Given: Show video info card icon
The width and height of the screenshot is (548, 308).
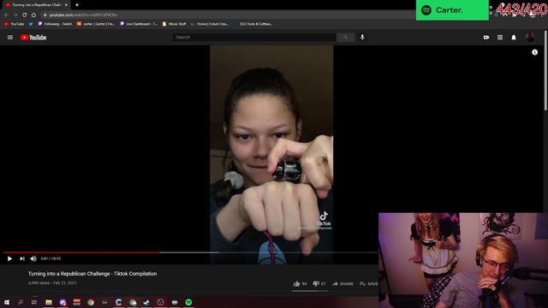Looking at the screenshot, I should coord(534,52).
